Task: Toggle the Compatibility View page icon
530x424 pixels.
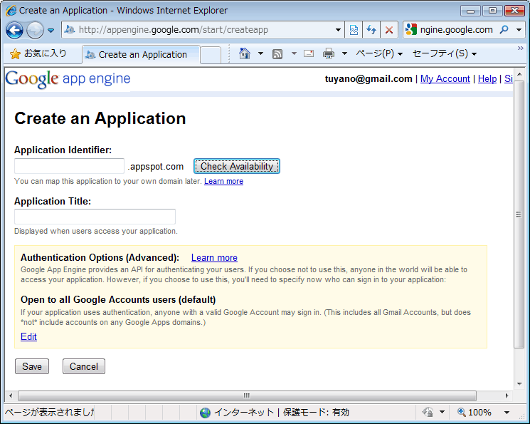Action: click(354, 30)
